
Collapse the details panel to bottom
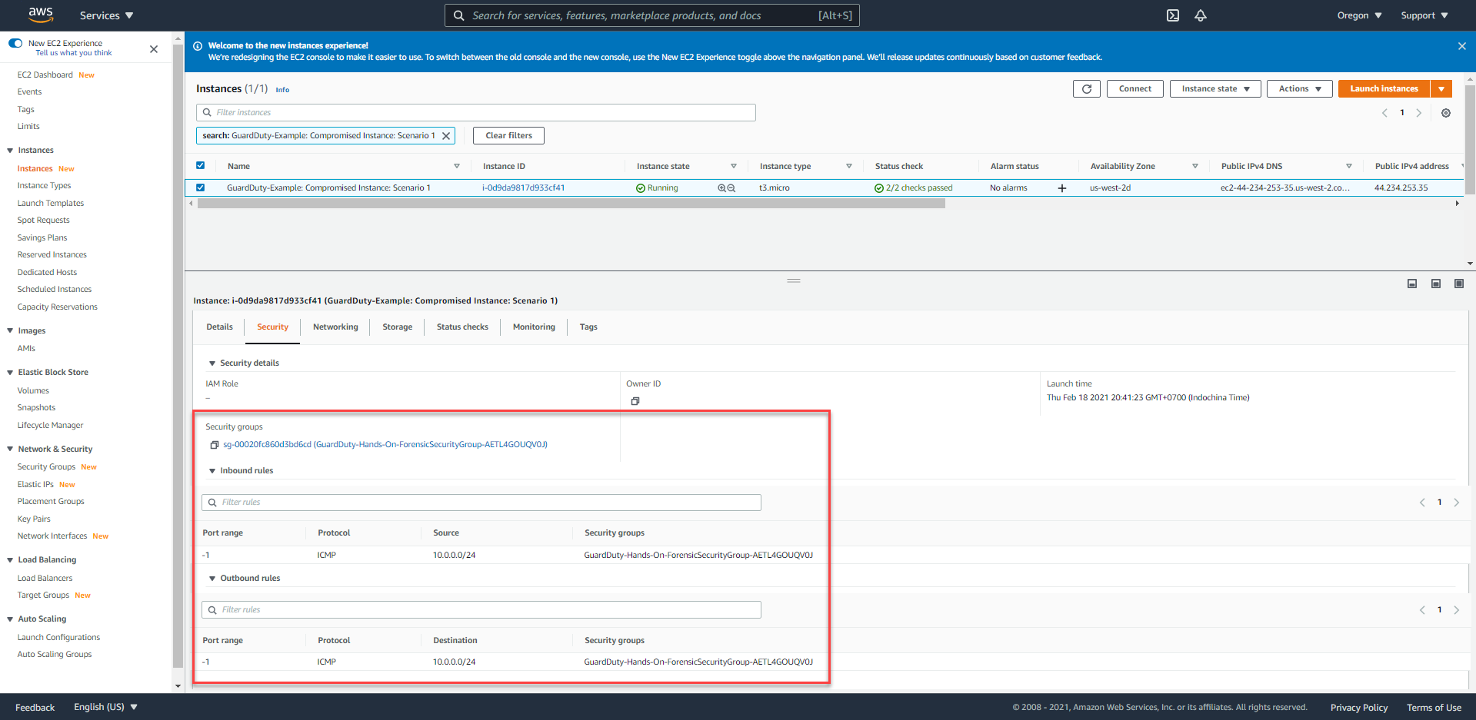[1412, 284]
